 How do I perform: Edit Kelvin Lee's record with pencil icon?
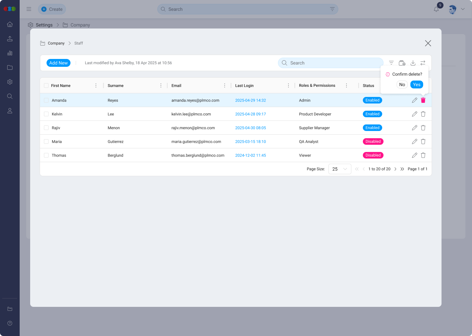click(414, 114)
